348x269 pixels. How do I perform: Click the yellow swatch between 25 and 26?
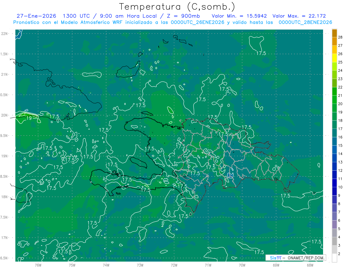(x=334, y=58)
